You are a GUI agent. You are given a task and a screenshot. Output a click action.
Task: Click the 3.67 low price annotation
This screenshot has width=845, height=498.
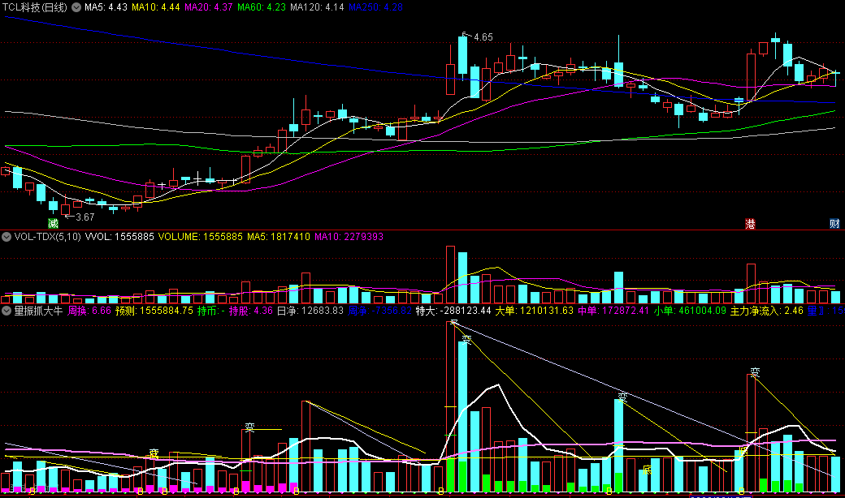pos(85,217)
